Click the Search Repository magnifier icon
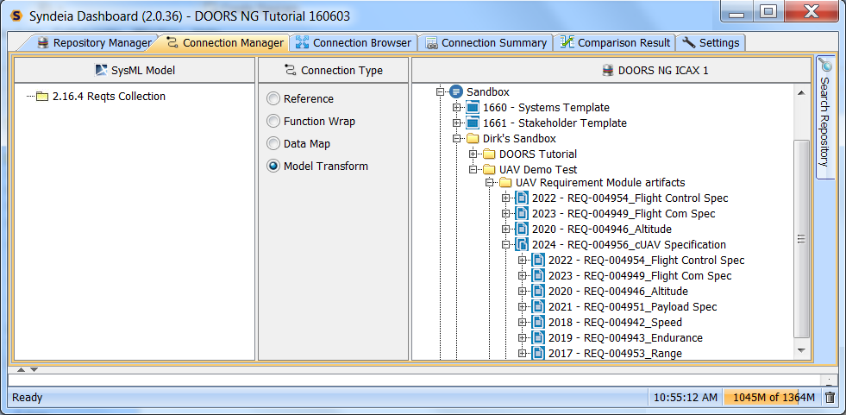 coord(825,65)
